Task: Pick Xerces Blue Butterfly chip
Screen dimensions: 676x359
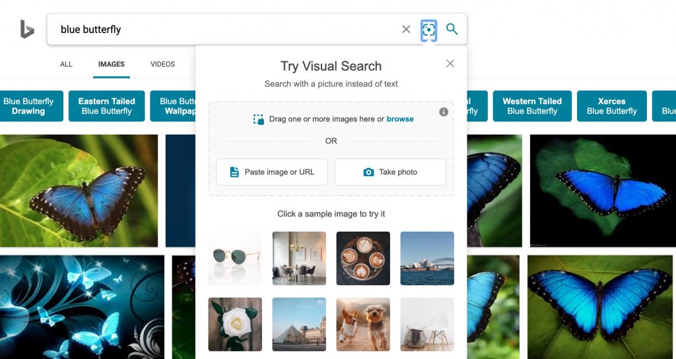Action: (611, 106)
